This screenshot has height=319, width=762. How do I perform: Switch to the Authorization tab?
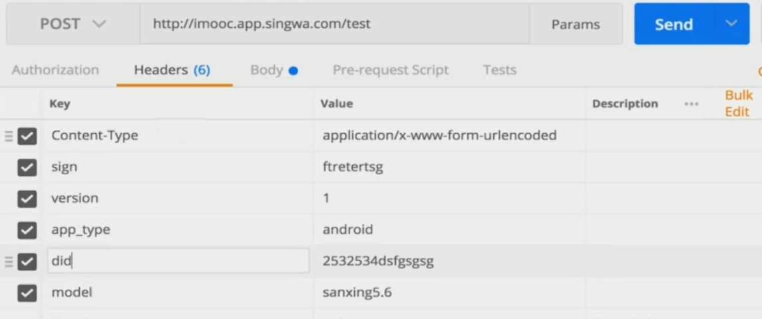[55, 70]
